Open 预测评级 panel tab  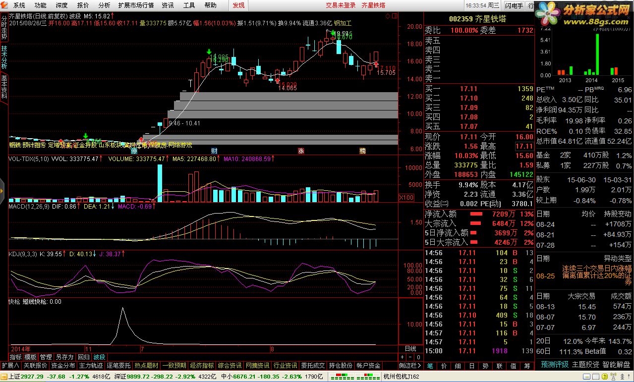tap(554, 365)
